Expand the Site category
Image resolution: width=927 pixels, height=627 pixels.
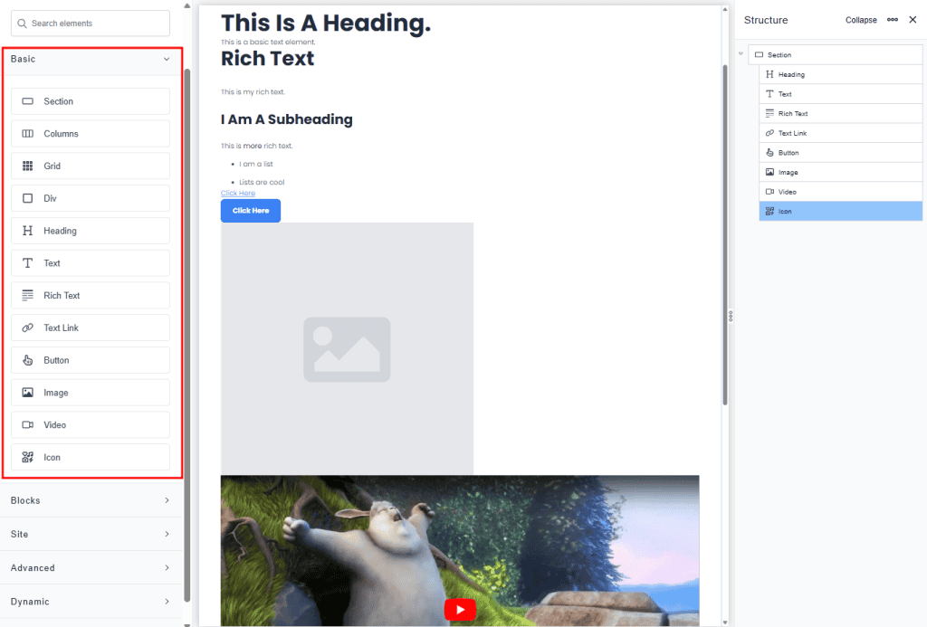167,534
